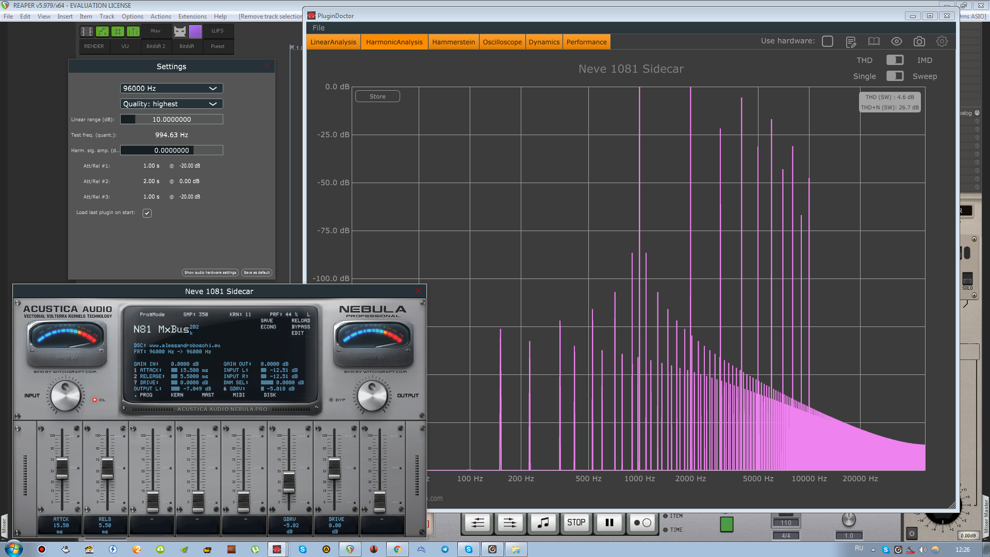Viewport: 990px width, 557px height.
Task: Click the 4/4 time signature field
Action: click(786, 536)
